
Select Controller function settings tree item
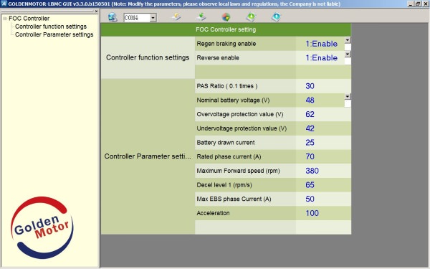51,27
